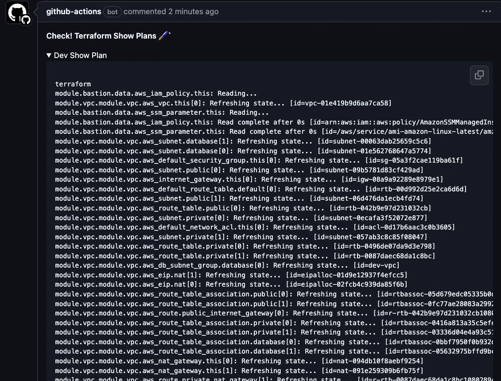This screenshot has height=381, width=501.
Task: Open the comment options three-dot menu
Action: click(x=486, y=12)
